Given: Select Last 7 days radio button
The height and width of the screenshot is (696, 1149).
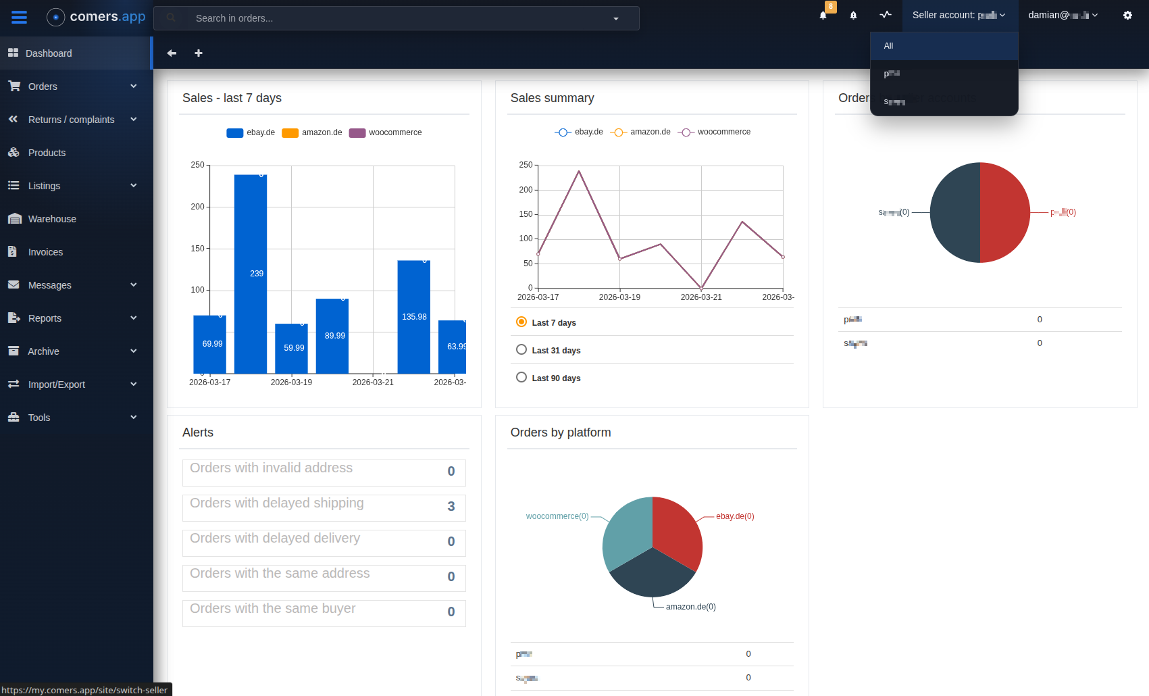Looking at the screenshot, I should [x=521, y=322].
